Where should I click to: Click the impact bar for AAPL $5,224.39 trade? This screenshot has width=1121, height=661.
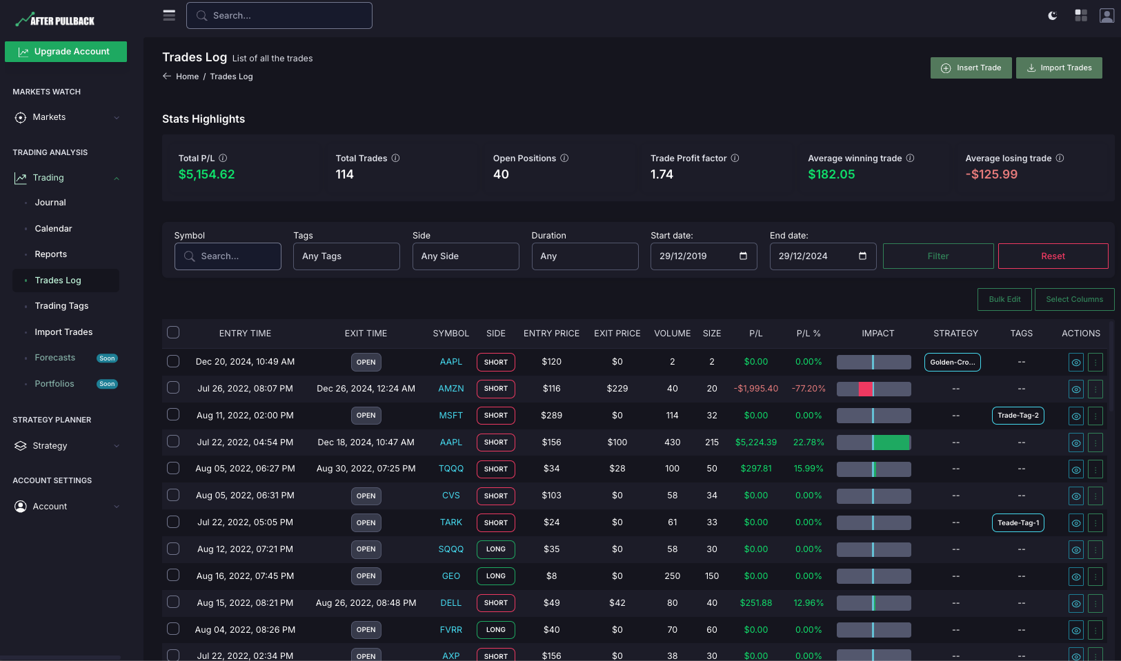coord(874,443)
